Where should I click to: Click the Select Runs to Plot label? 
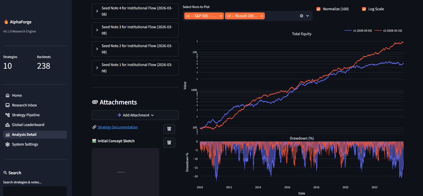[196, 7]
